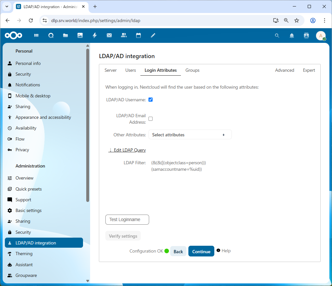Select LDAP/AD integration in sidebar
Viewport: 332px width, 286px height.
coord(44,243)
